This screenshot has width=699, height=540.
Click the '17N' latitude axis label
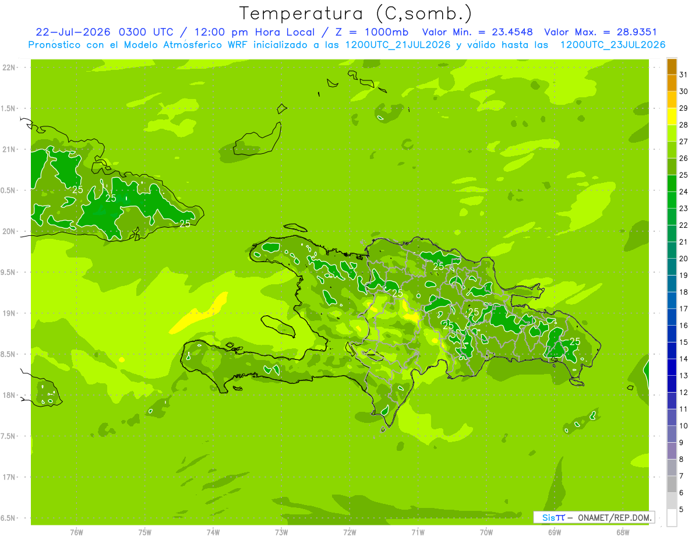tap(9, 477)
